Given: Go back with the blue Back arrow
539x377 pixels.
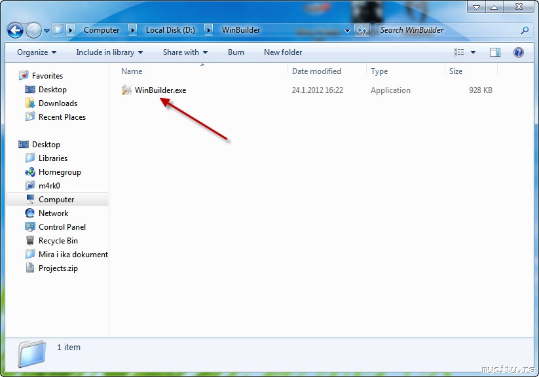Looking at the screenshot, I should (15, 31).
